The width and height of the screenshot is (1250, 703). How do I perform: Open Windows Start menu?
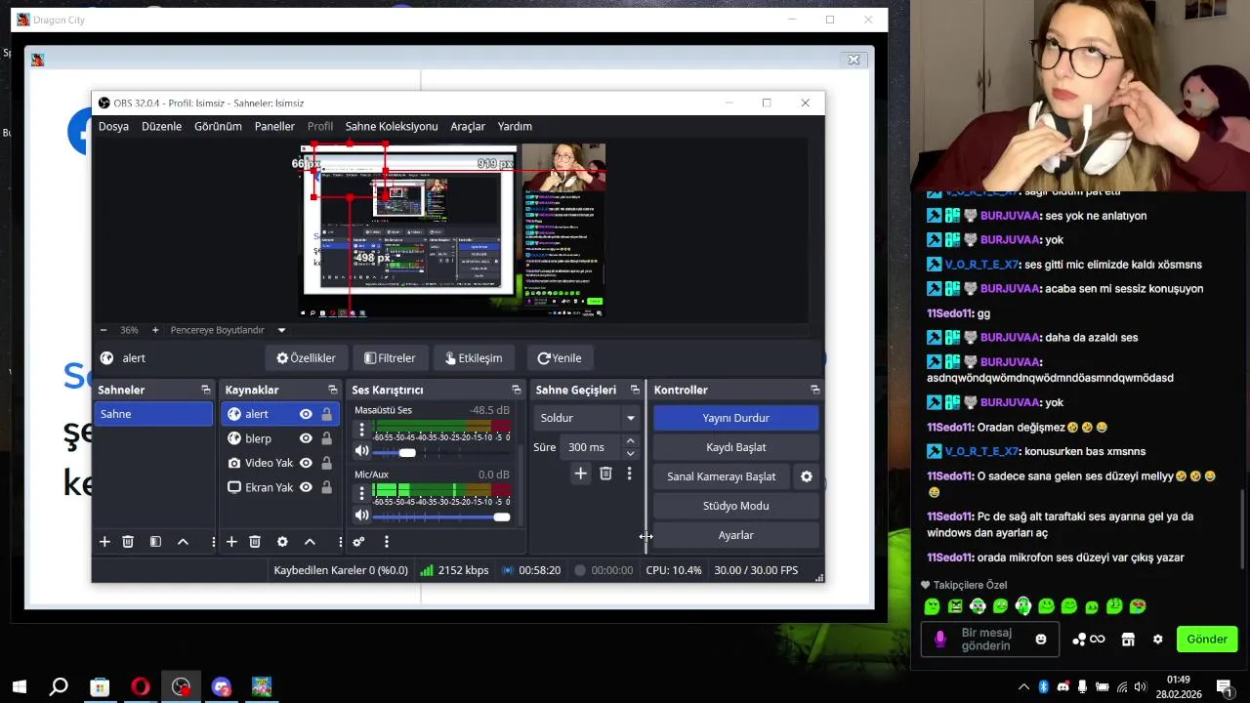tap(19, 686)
